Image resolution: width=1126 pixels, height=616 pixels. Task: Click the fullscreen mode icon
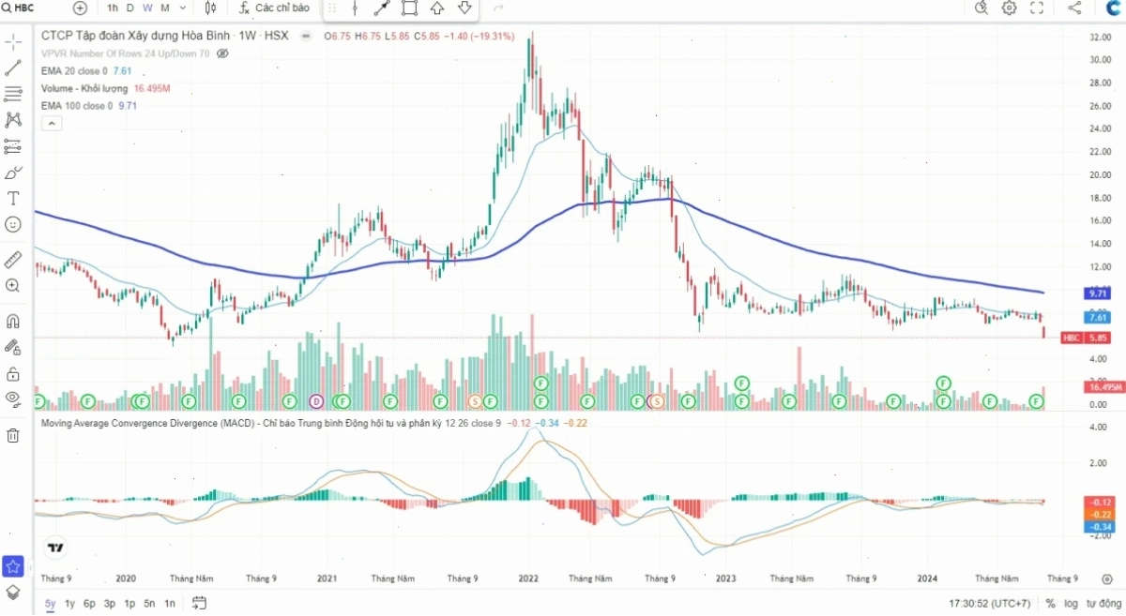click(1037, 8)
